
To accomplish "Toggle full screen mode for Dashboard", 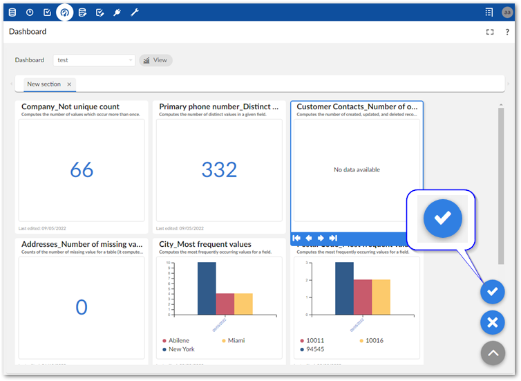I will click(490, 32).
